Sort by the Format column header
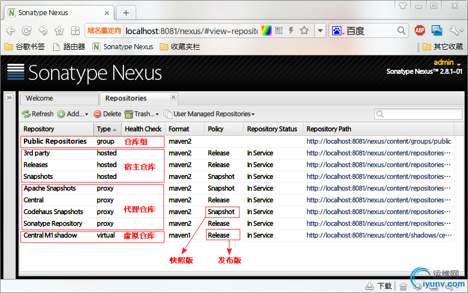This screenshot has width=468, height=293. [x=185, y=129]
